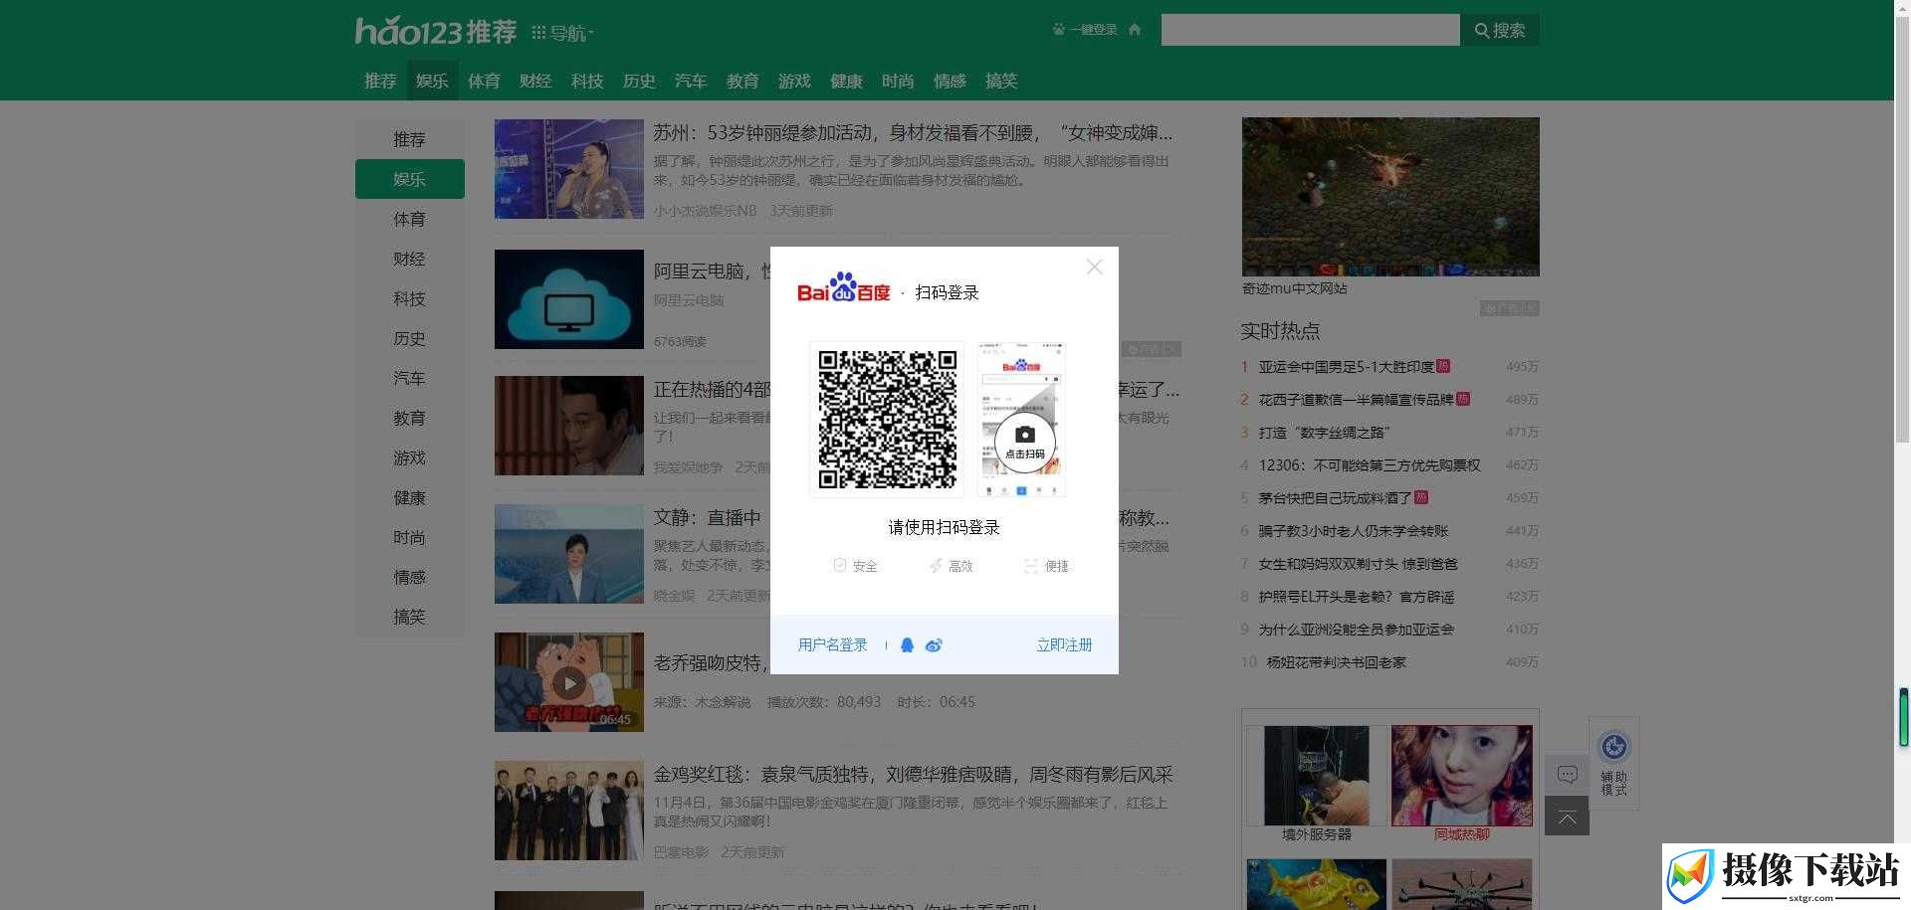The width and height of the screenshot is (1911, 910).
Task: Click the hao123推荐 logo
Action: 436,31
